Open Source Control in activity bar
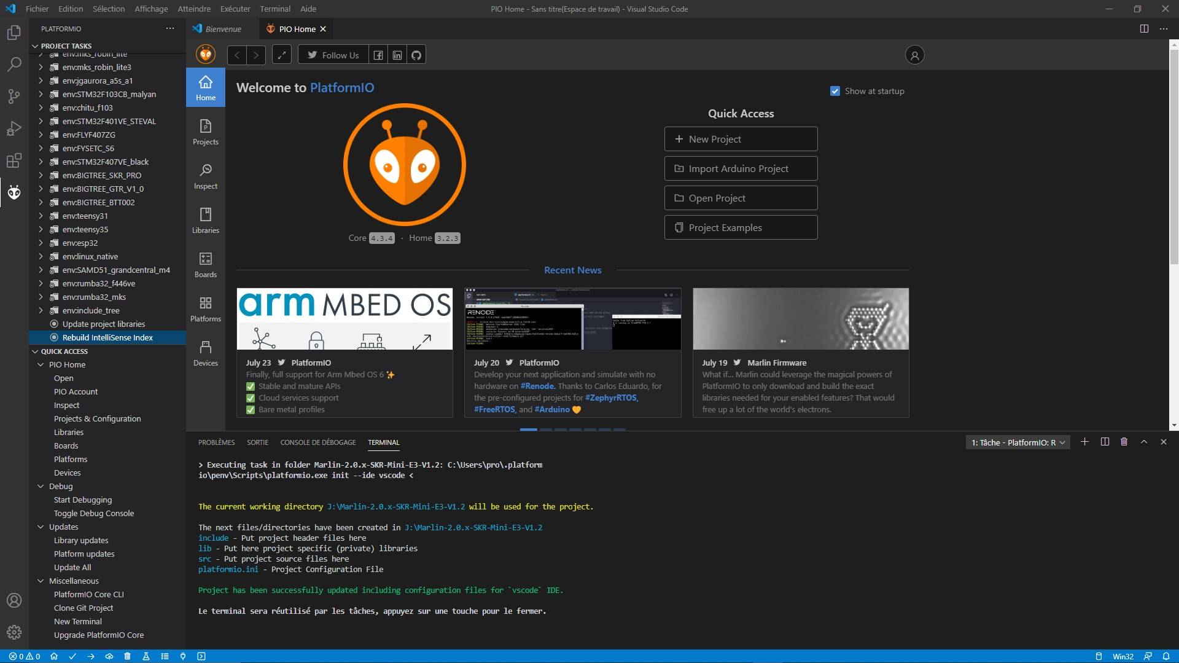 (x=14, y=96)
